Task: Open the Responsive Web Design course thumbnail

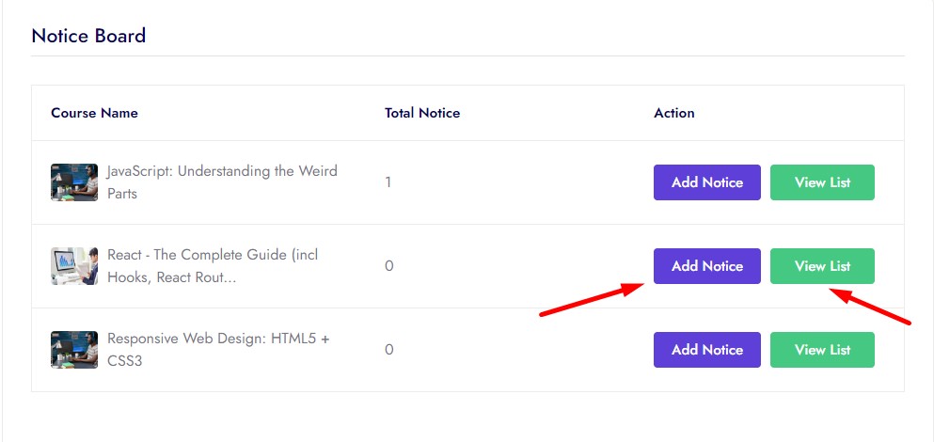Action: [x=74, y=350]
